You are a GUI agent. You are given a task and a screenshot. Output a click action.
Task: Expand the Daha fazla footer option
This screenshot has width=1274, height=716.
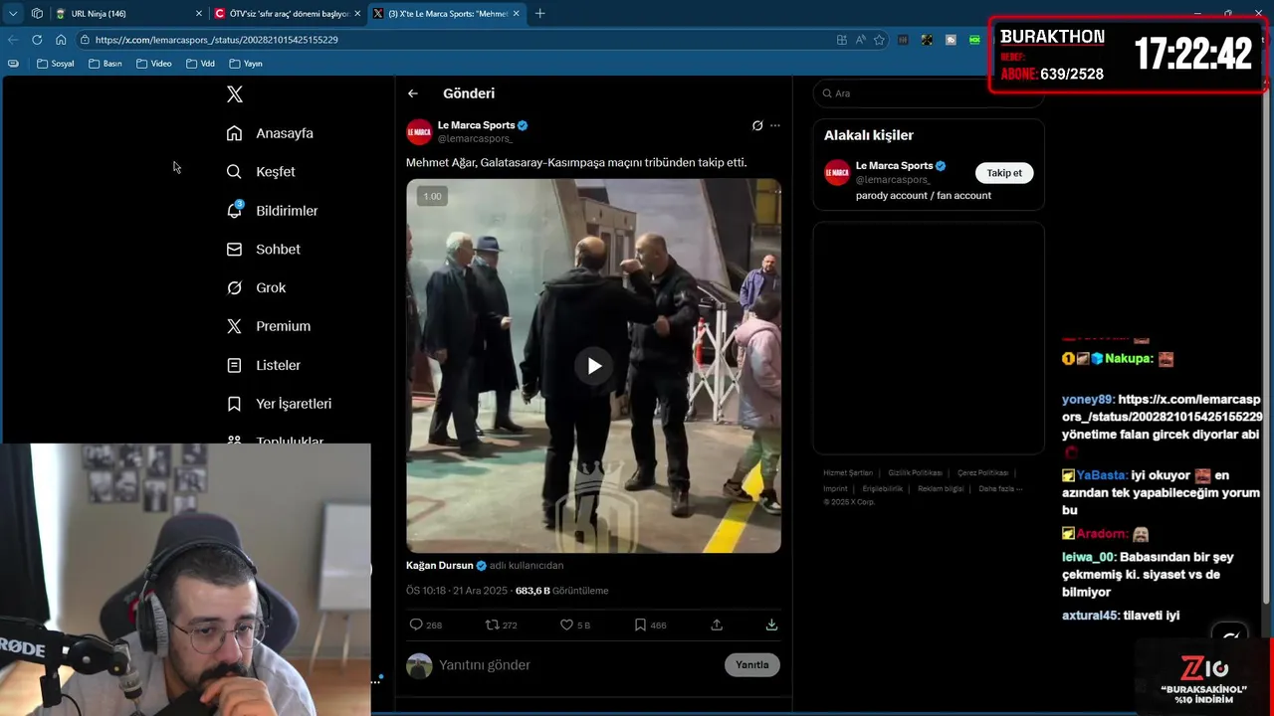(x=1000, y=489)
